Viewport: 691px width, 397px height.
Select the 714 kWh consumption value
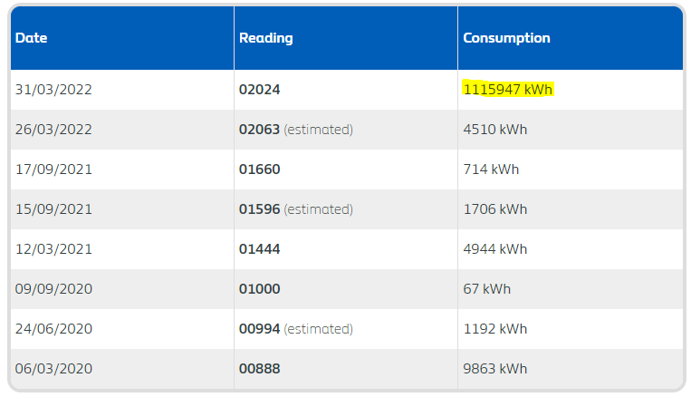tap(491, 169)
